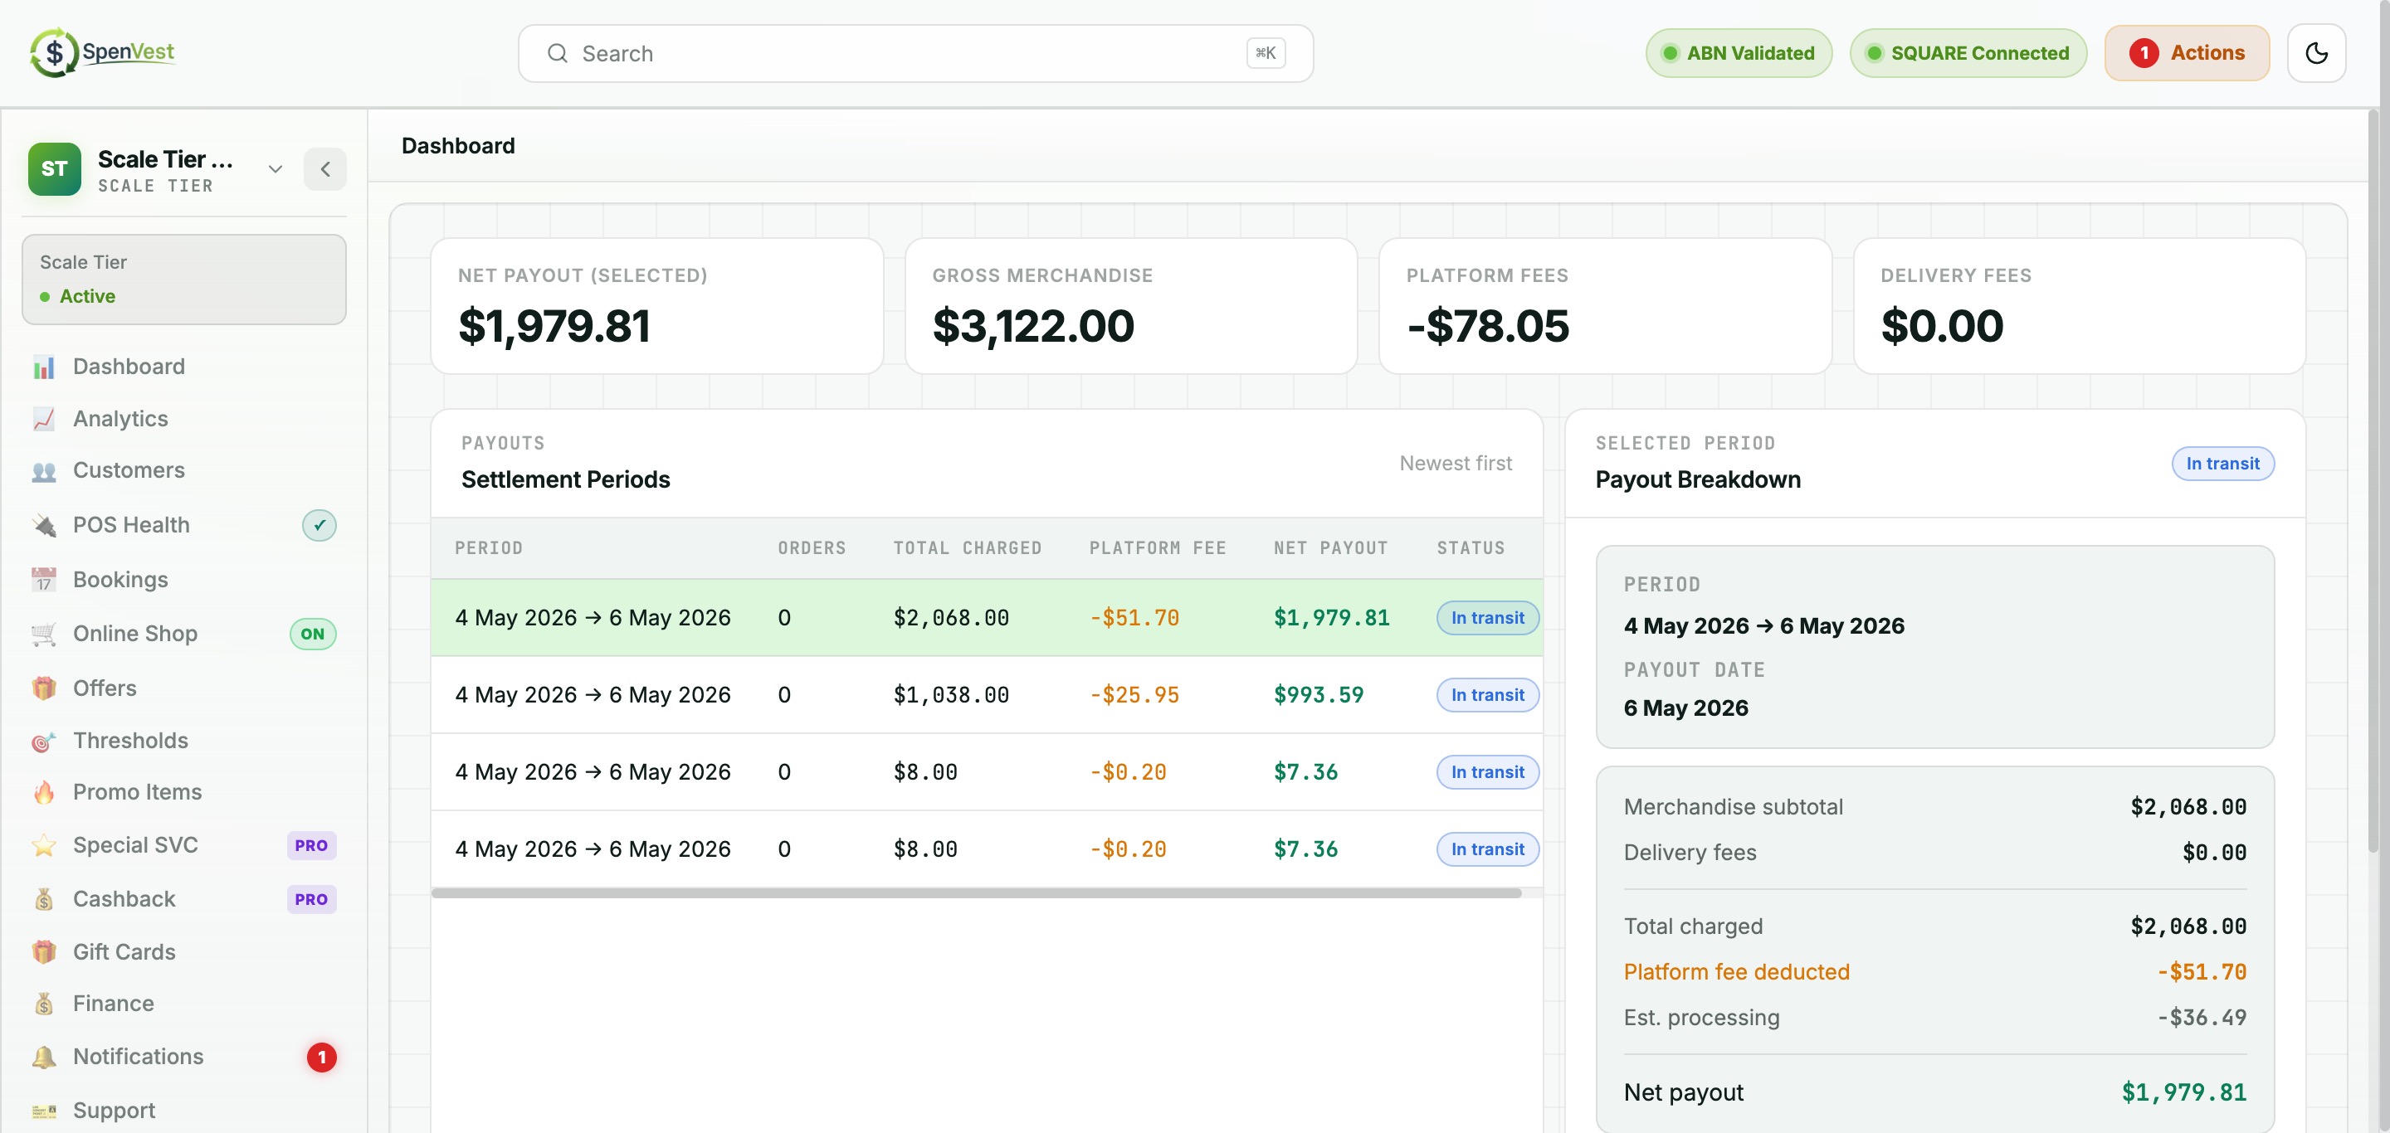Click the Promo Items flame icon
2390x1133 pixels.
click(44, 793)
